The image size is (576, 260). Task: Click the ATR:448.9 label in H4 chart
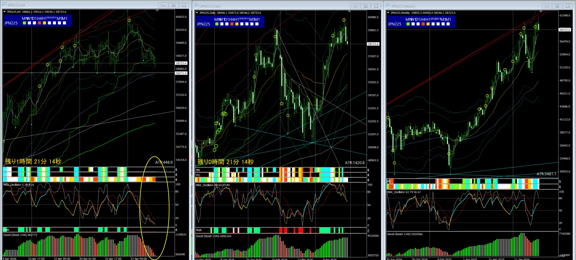click(x=164, y=162)
